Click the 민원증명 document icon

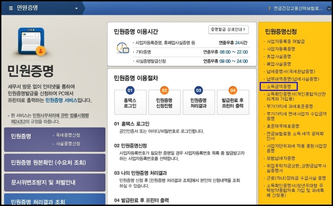pyautogui.click(x=31, y=41)
